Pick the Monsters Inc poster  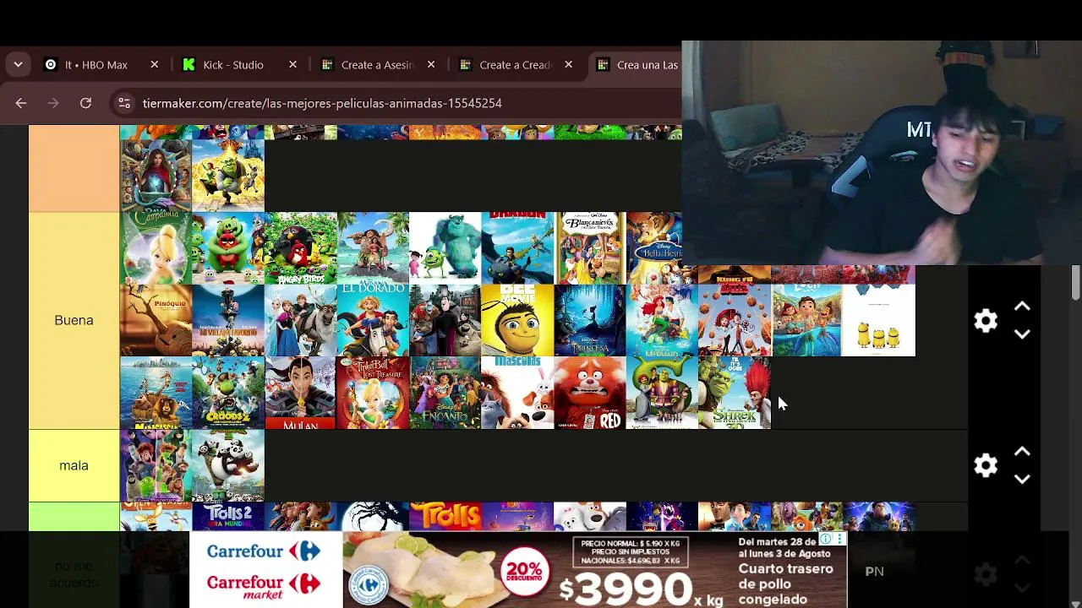click(x=445, y=248)
